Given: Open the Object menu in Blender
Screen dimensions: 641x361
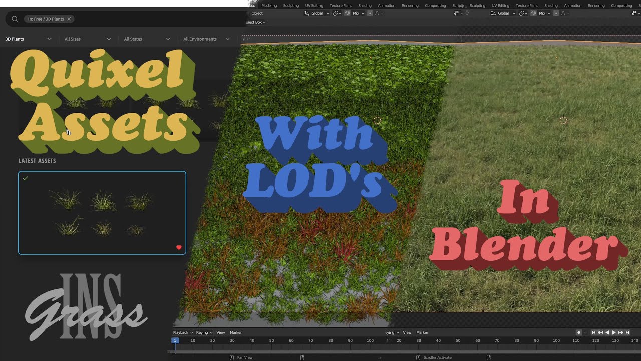Looking at the screenshot, I should 257,13.
